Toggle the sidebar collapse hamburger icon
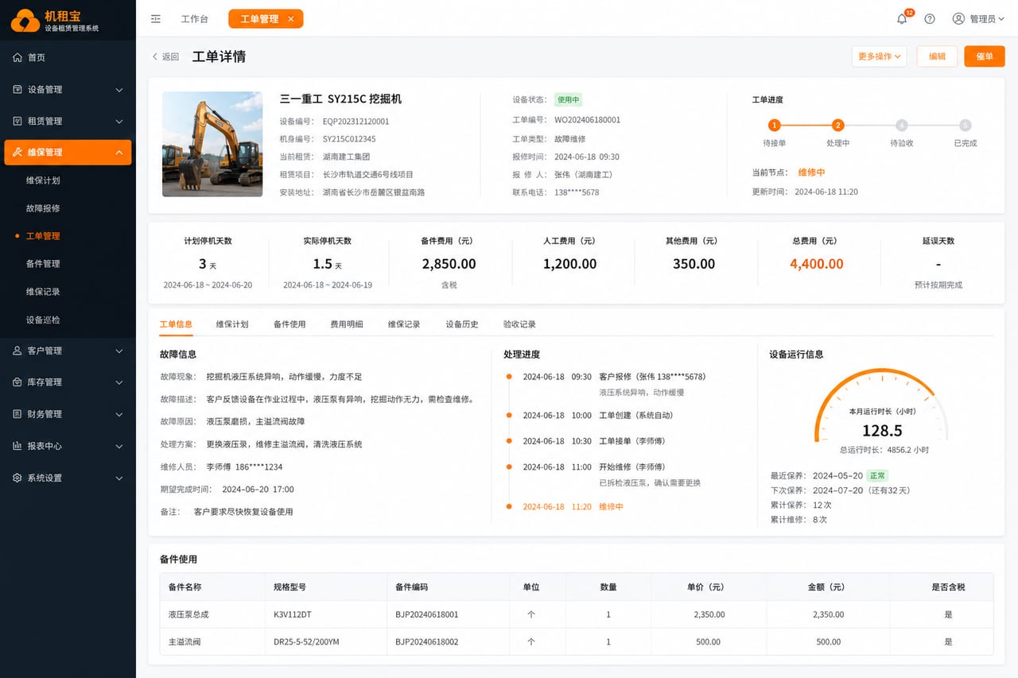 click(x=156, y=19)
